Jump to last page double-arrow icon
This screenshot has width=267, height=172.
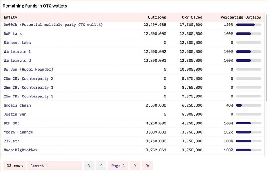[x=147, y=166]
